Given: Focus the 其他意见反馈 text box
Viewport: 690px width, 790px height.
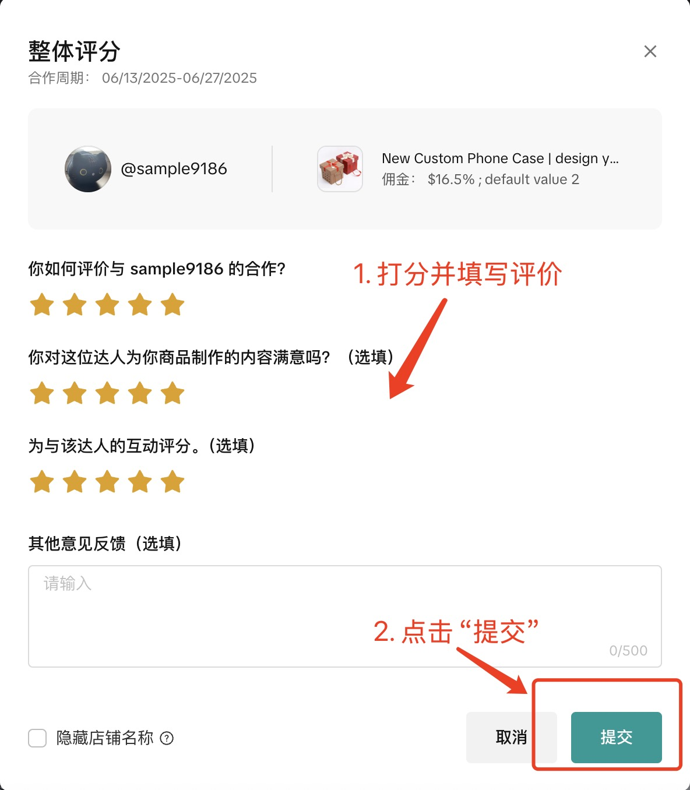Looking at the screenshot, I should pos(345,616).
